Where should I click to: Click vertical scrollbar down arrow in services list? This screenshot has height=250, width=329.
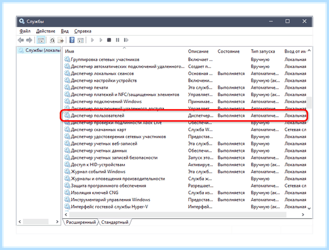click(309, 208)
